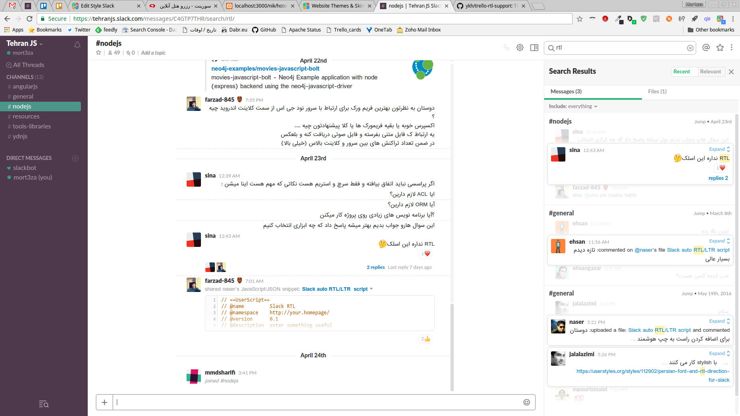Open snippet actions dropdown arrow
Image resolution: width=740 pixels, height=416 pixels.
pos(371,289)
